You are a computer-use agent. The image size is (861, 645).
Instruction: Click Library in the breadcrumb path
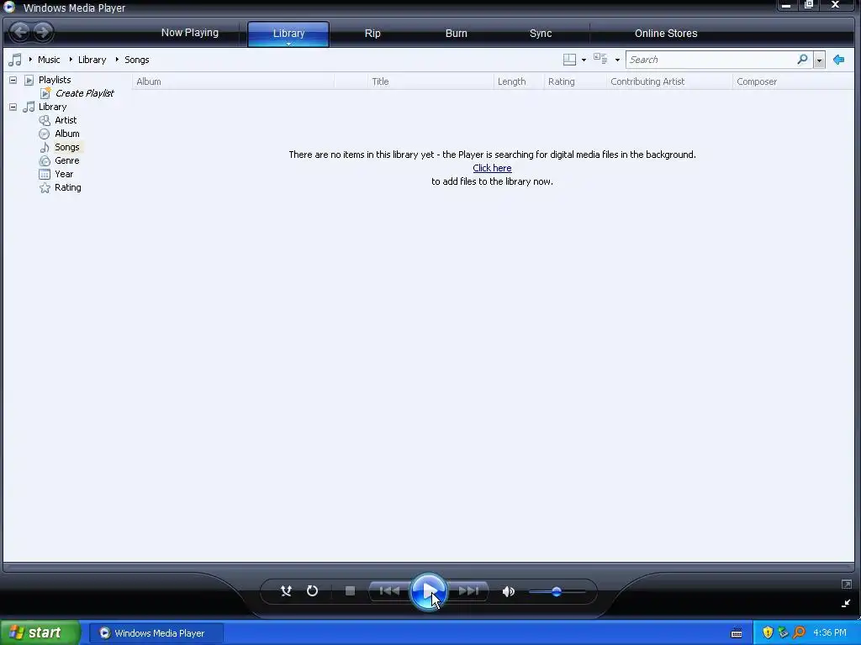pyautogui.click(x=92, y=60)
